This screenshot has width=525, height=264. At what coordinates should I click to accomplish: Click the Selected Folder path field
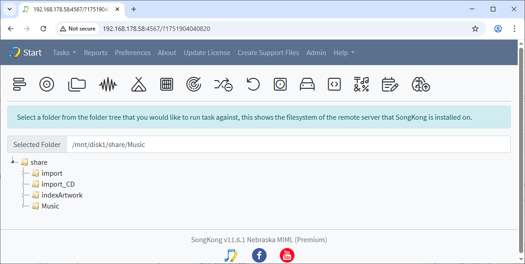pyautogui.click(x=288, y=144)
